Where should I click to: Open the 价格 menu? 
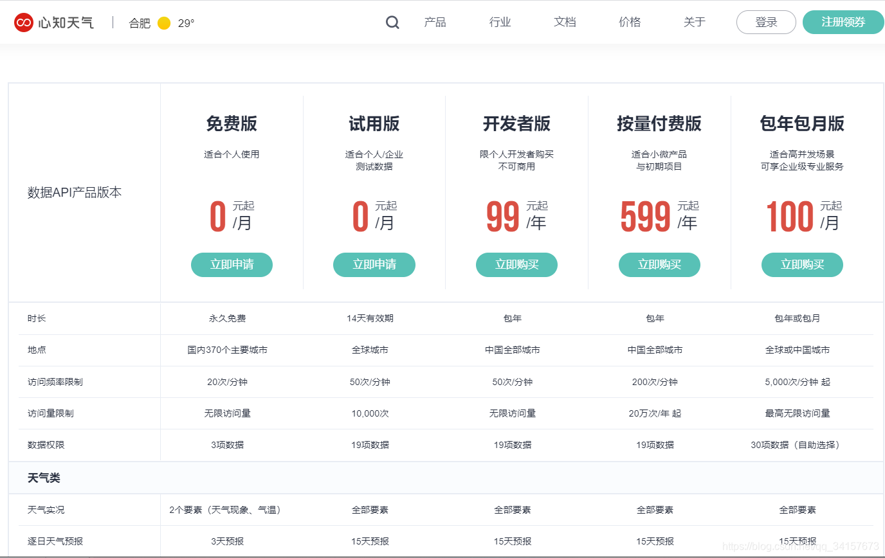pos(630,22)
